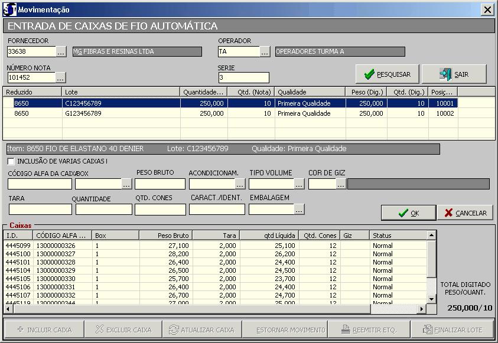Open the Número Nota lookup ellipsis button

click(61, 78)
